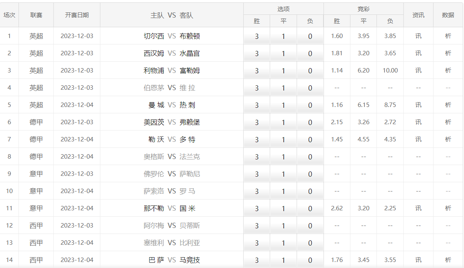Open 析 analysis for 西汉姆 VS 水晶宫
This screenshot has height=268, width=464.
(x=448, y=53)
